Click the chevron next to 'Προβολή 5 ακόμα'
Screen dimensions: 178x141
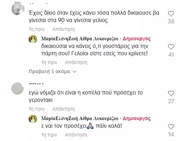click(x=74, y=72)
